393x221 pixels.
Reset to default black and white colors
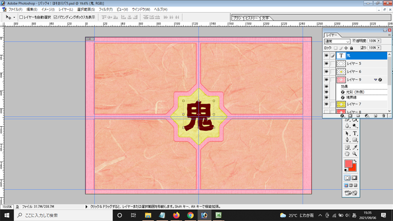pyautogui.click(x=346, y=170)
